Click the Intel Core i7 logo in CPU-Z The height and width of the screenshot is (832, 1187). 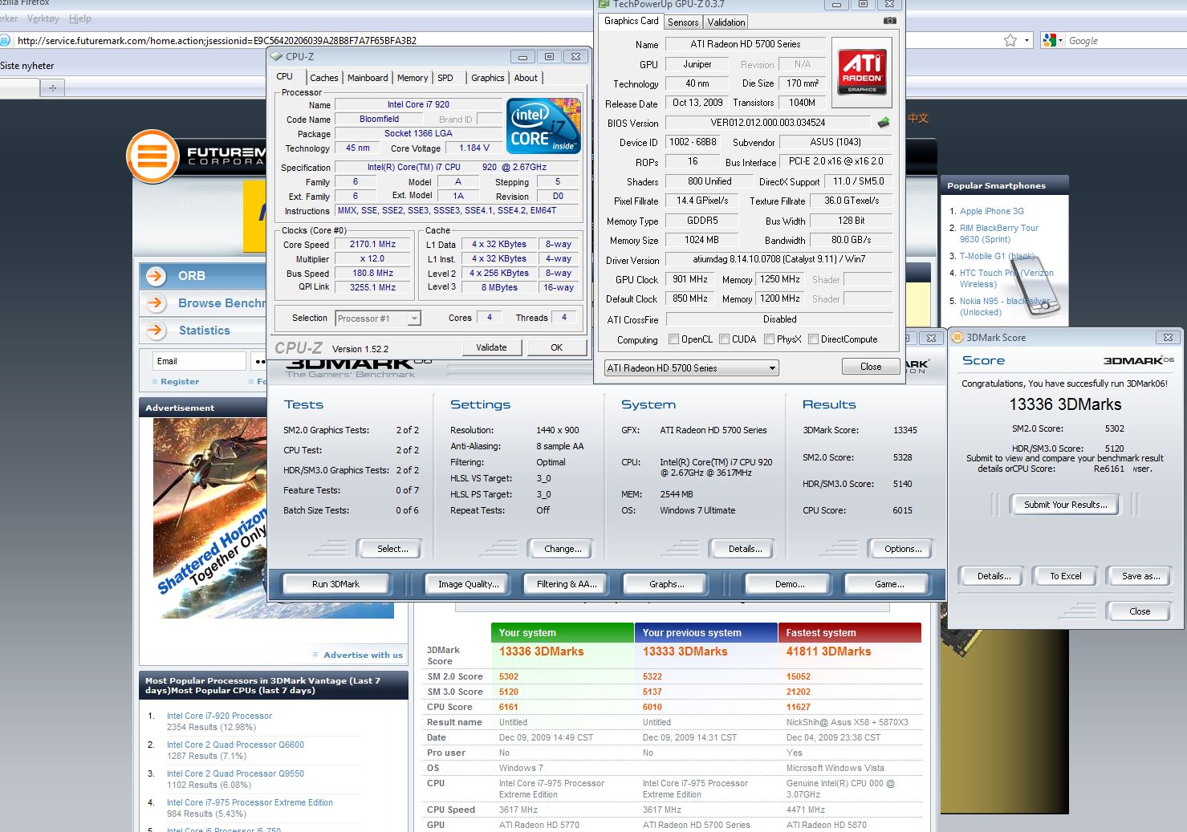(544, 126)
